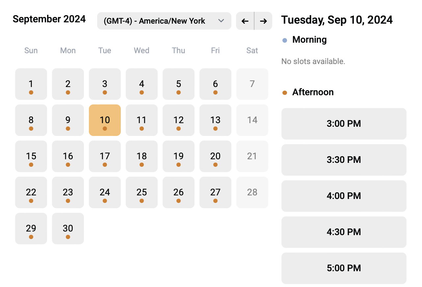Go to previous month with left arrow
This screenshot has height=287, width=422.
245,21
